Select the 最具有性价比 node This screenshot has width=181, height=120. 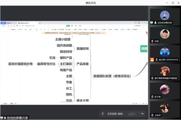pos(46,64)
